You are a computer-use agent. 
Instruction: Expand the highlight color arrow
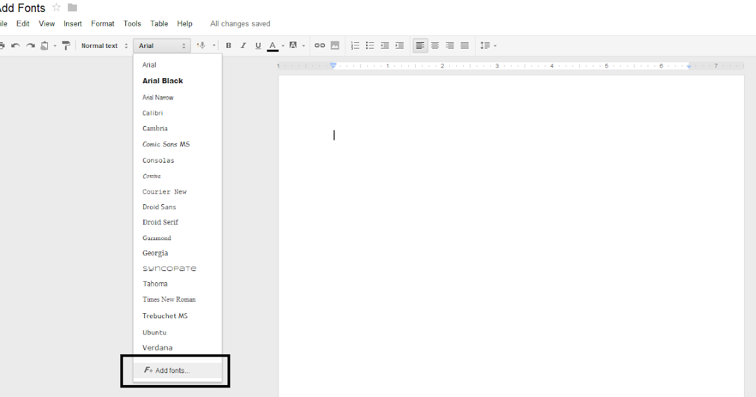coord(304,45)
